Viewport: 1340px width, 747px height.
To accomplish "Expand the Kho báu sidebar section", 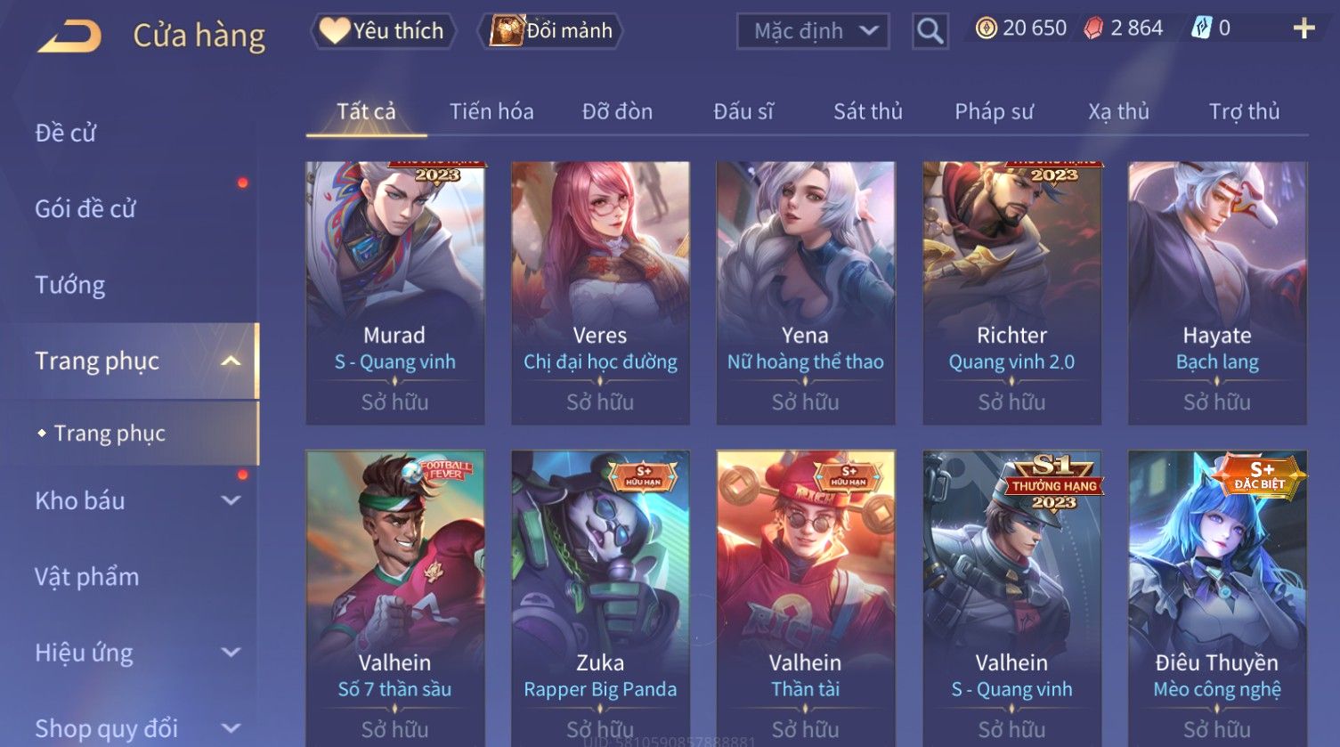I will [x=231, y=500].
